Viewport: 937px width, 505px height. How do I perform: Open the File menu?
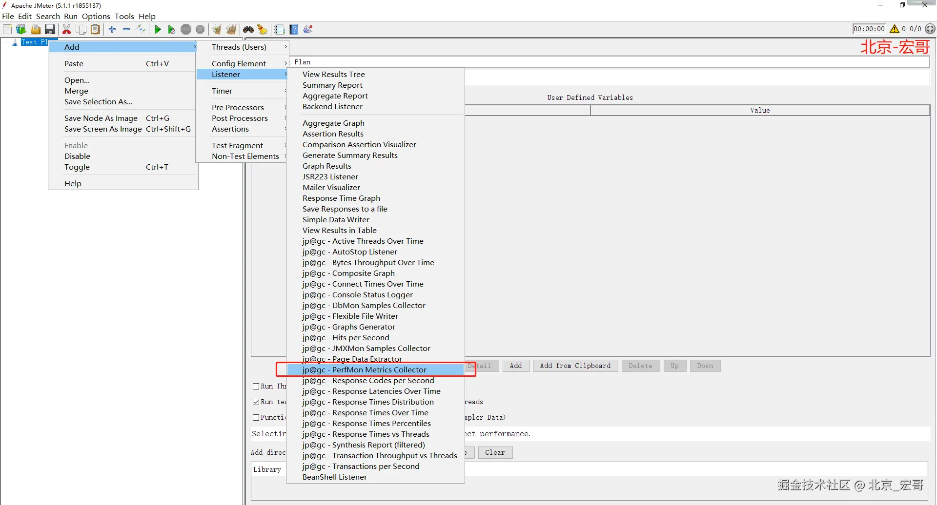tap(8, 16)
